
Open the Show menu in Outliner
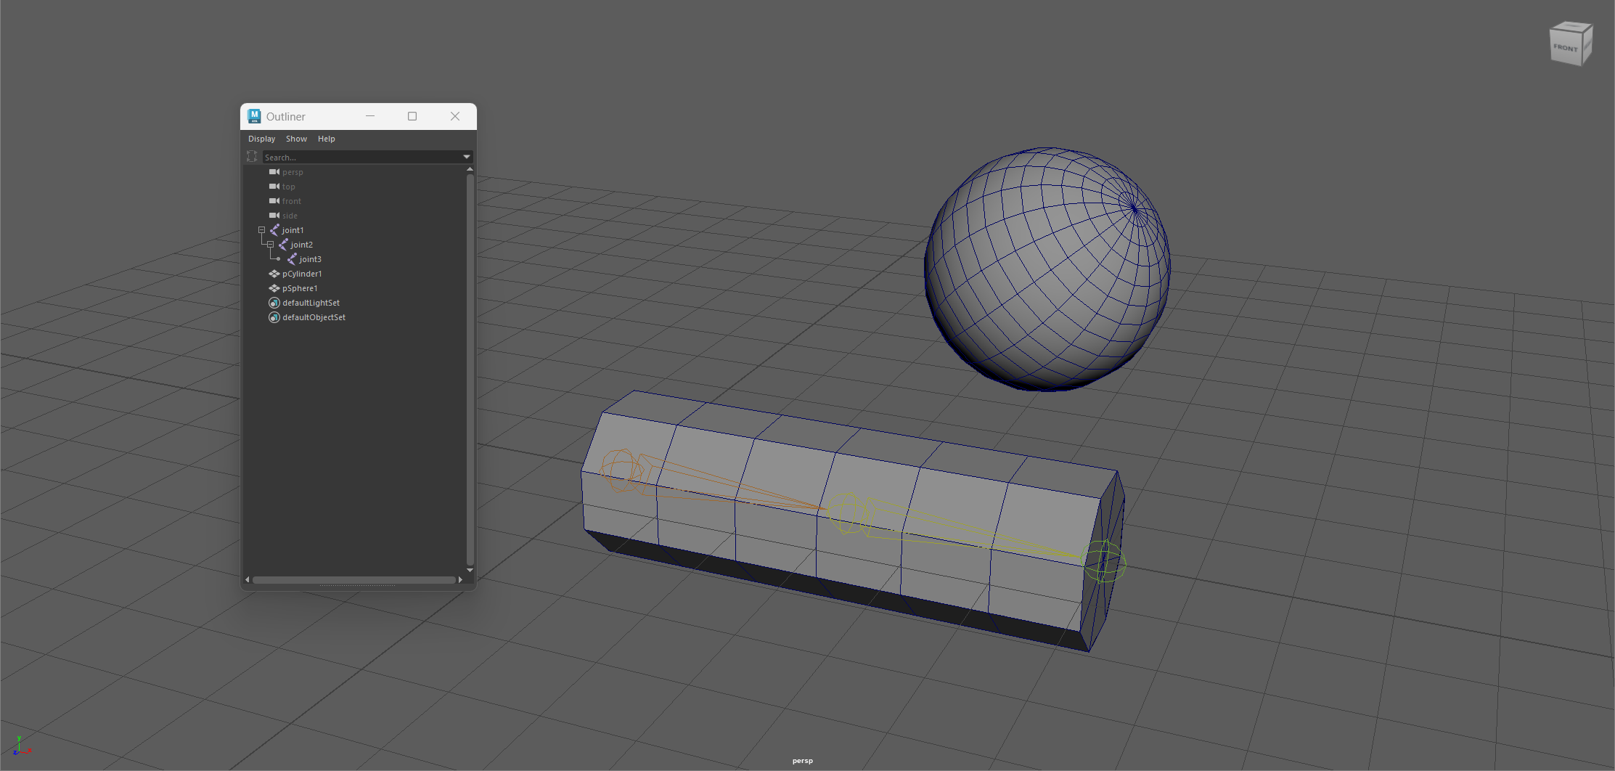pyautogui.click(x=296, y=139)
